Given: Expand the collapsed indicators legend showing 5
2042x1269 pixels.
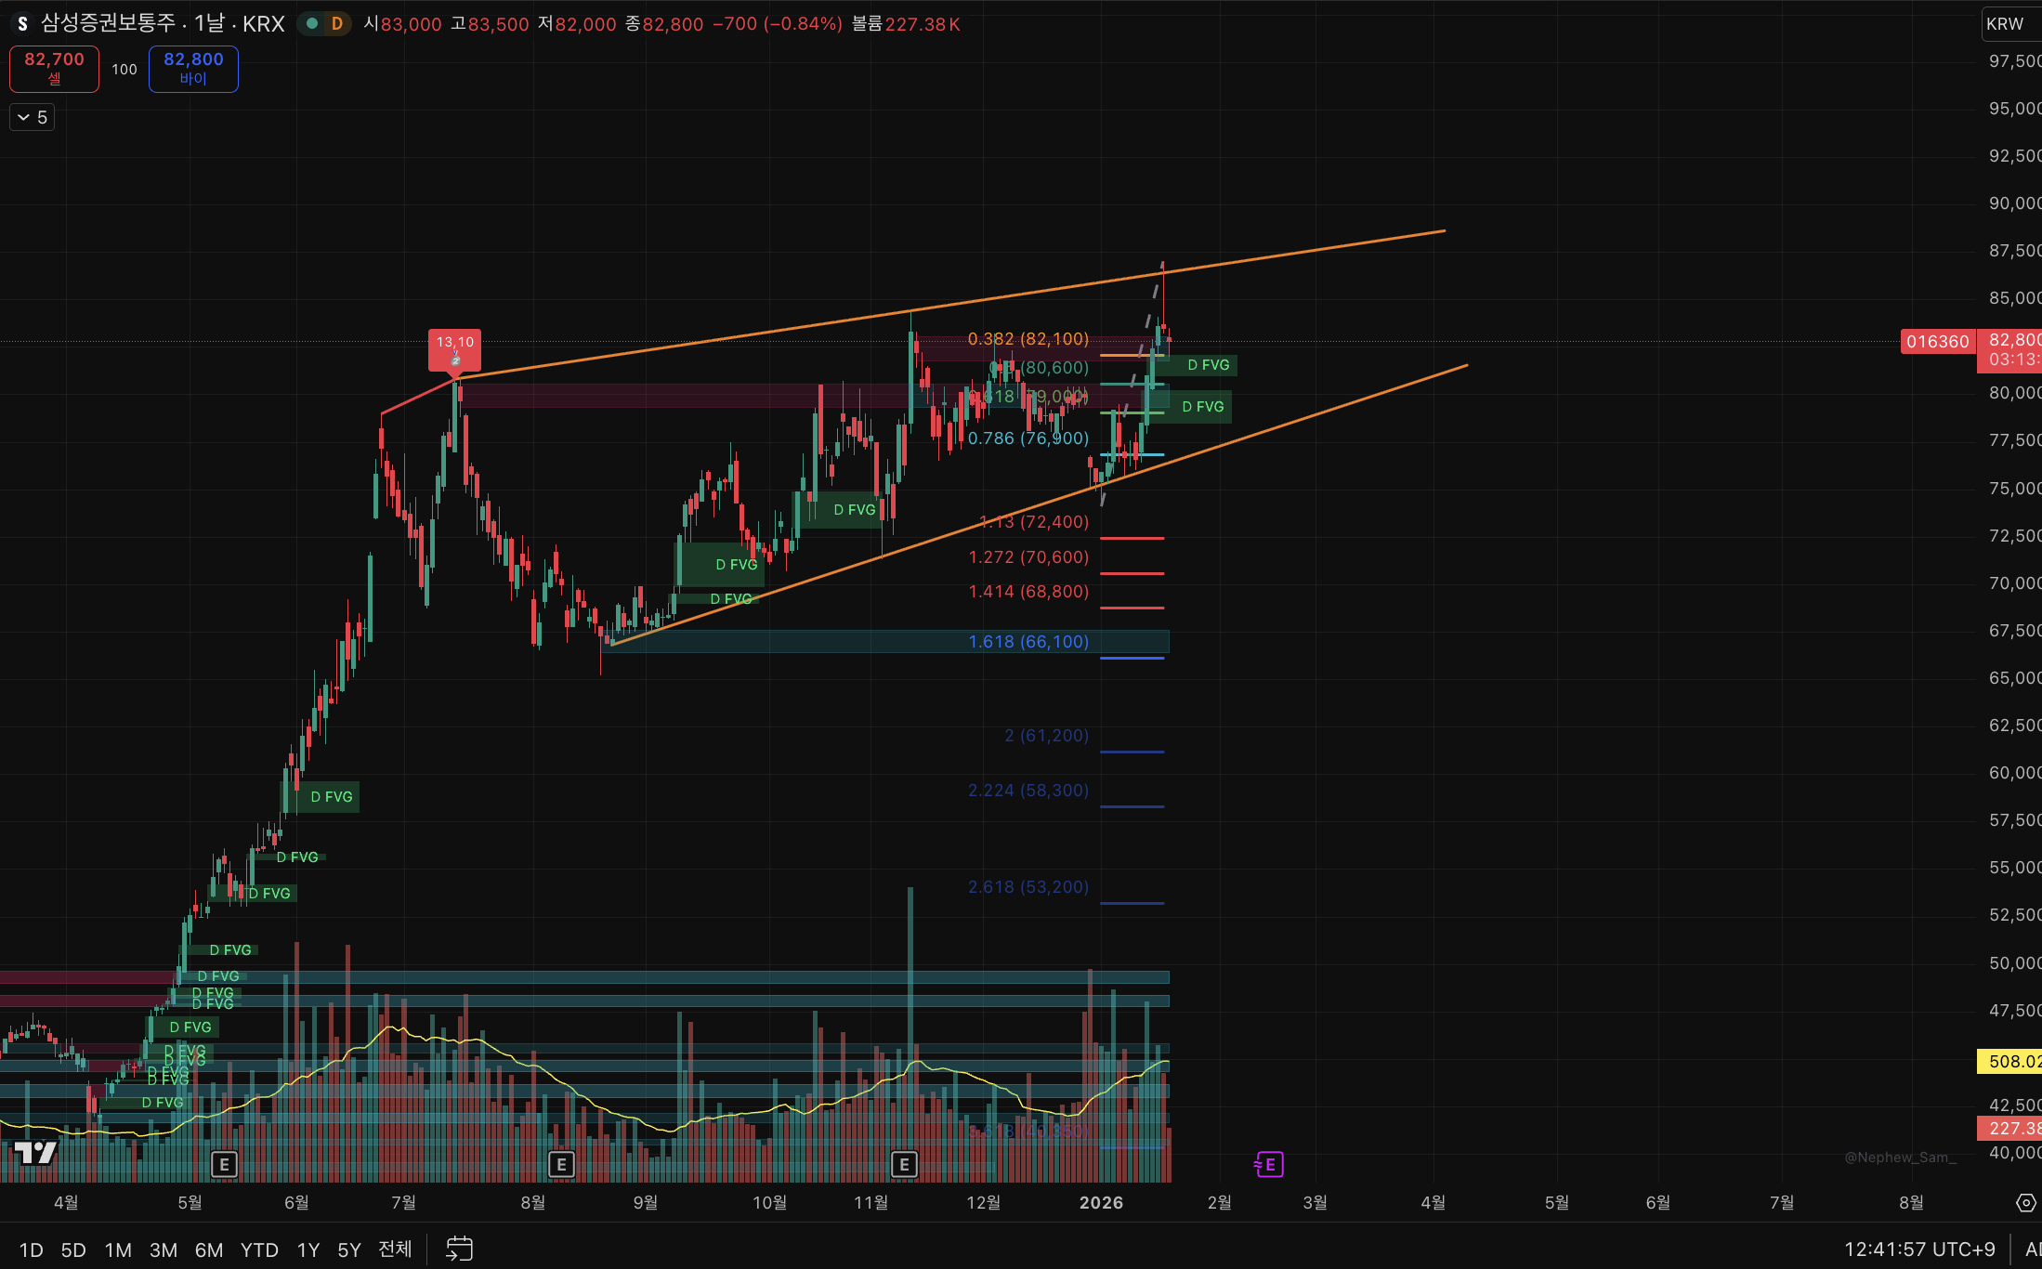Looking at the screenshot, I should [32, 117].
